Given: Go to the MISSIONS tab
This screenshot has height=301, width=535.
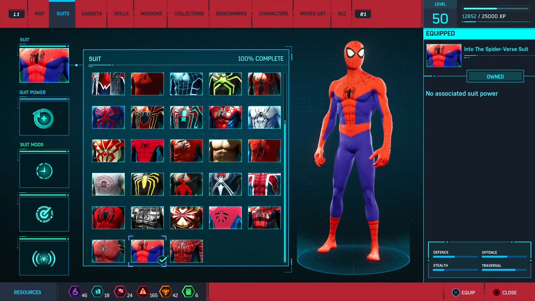Looking at the screenshot, I should click(151, 14).
